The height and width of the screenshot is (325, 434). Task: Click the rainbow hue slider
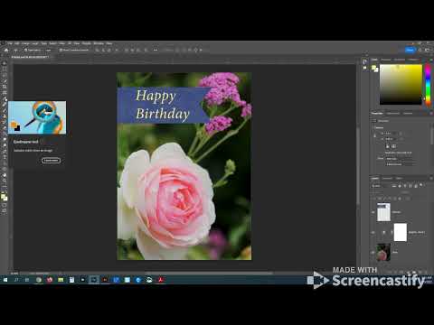(428, 85)
